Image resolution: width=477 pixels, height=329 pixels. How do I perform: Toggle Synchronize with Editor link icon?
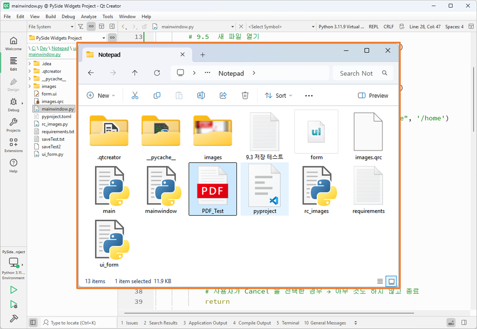tap(91, 26)
